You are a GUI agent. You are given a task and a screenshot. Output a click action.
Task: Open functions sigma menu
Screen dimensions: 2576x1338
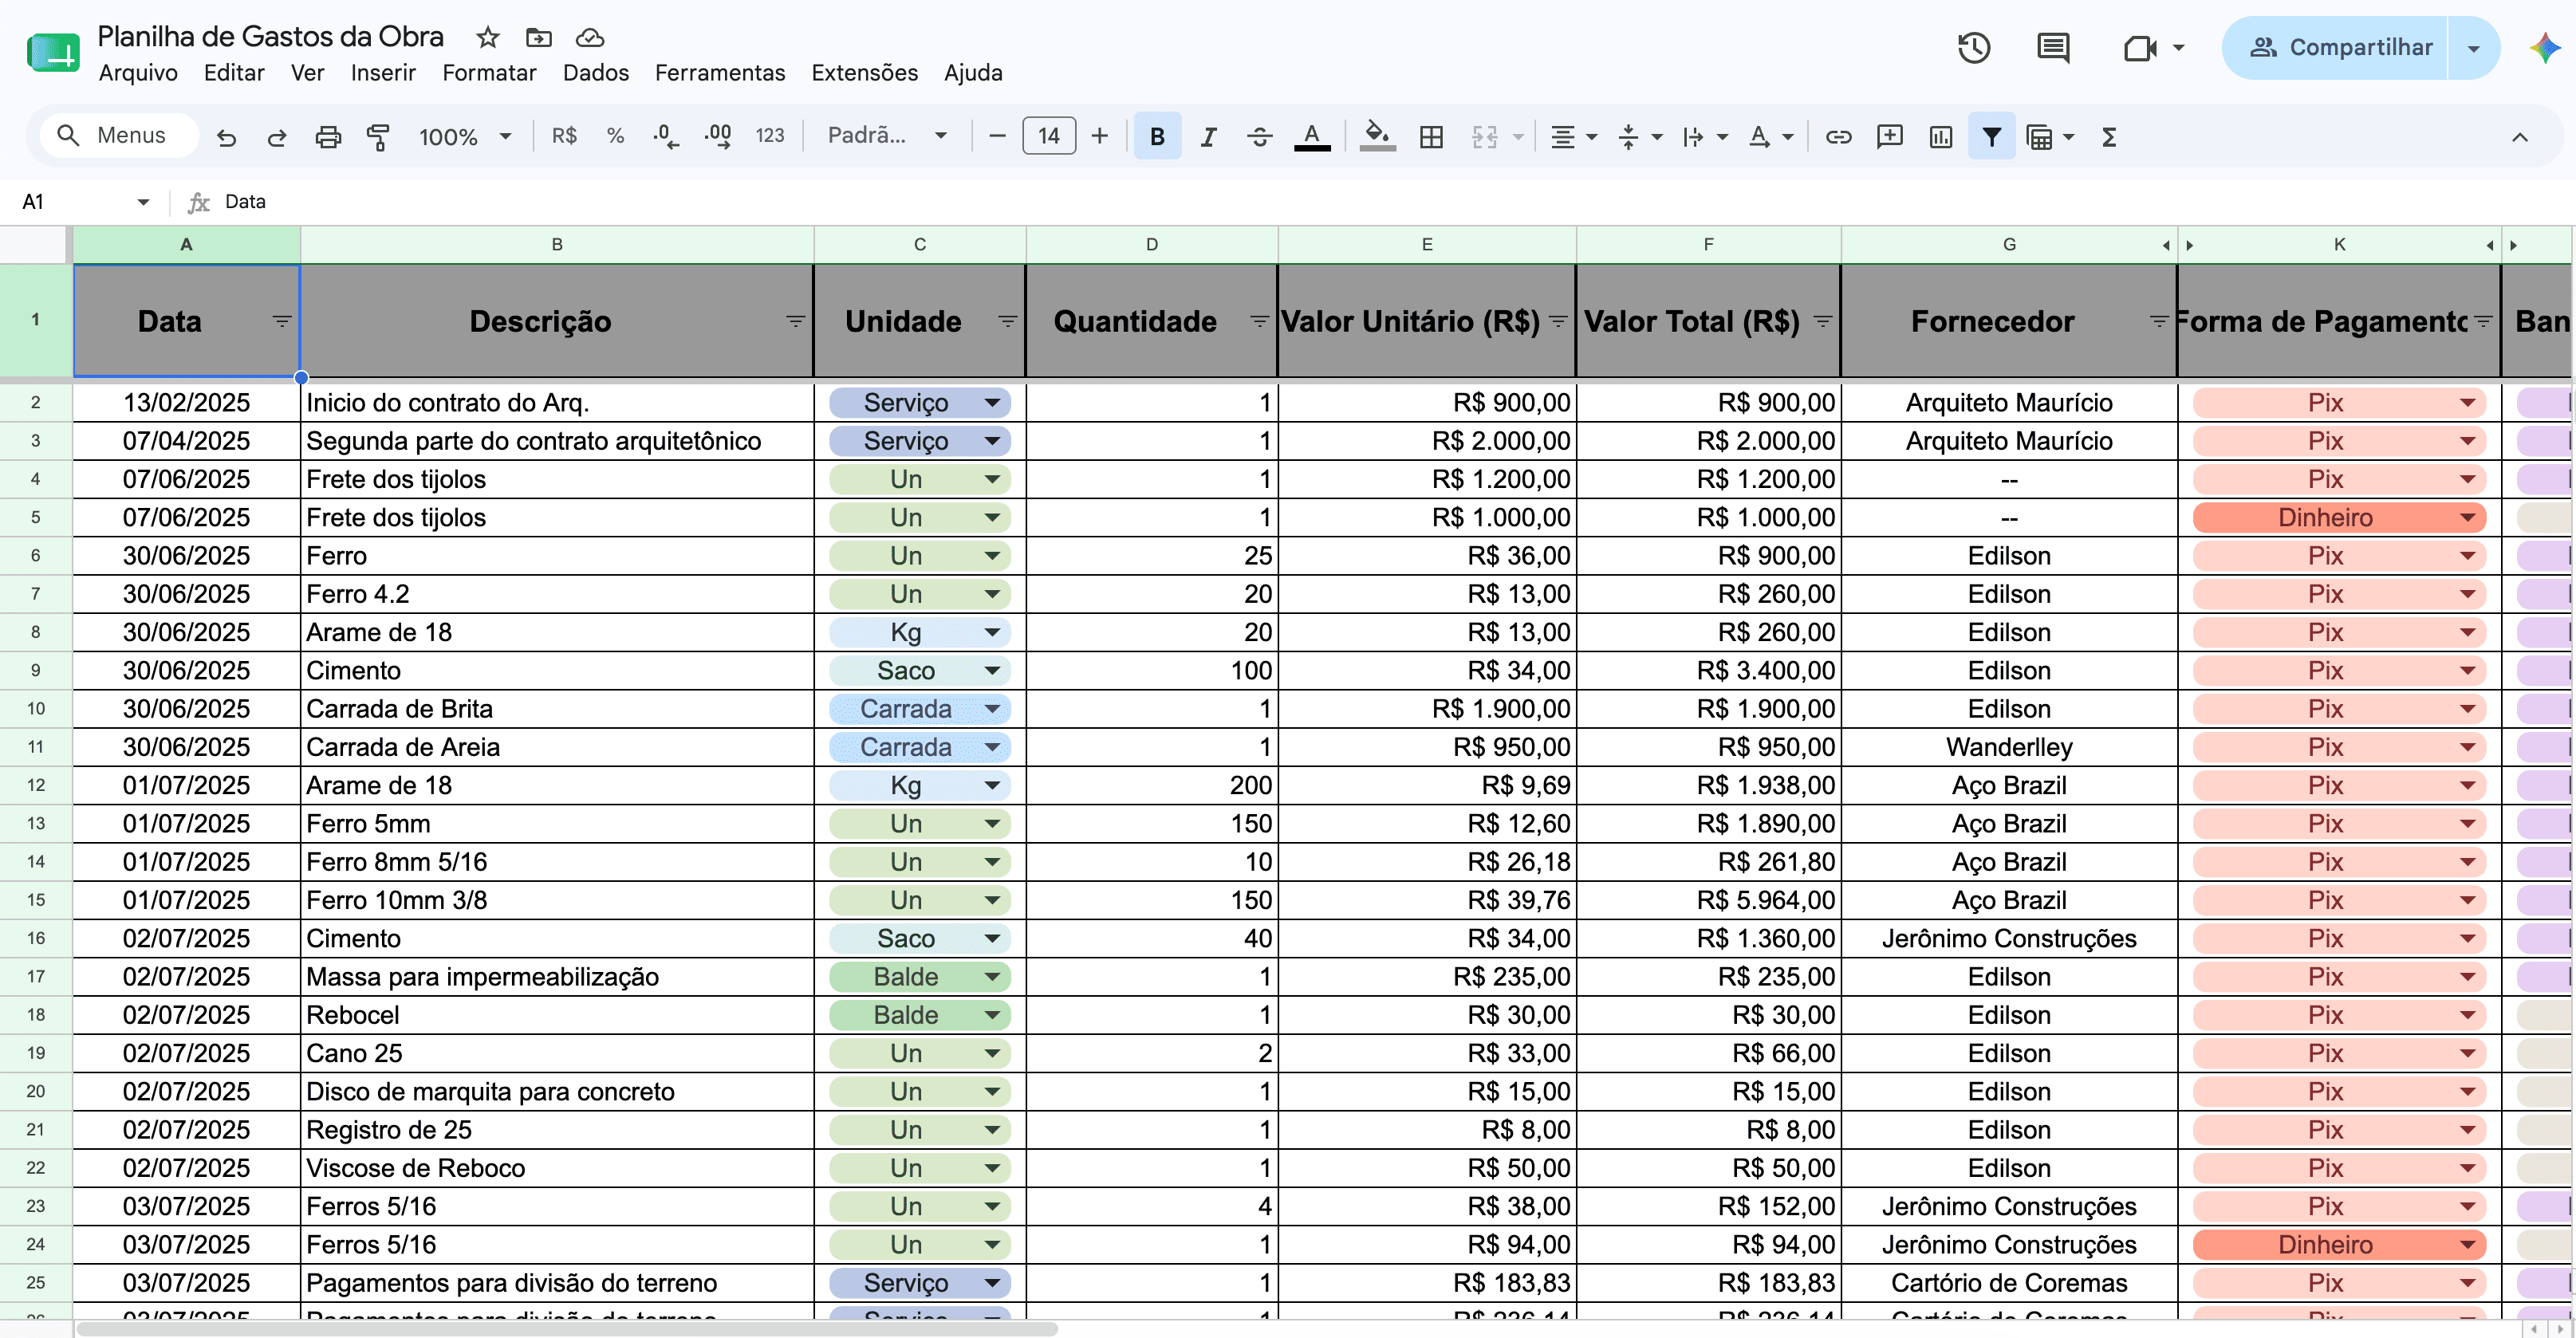pyautogui.click(x=2109, y=137)
